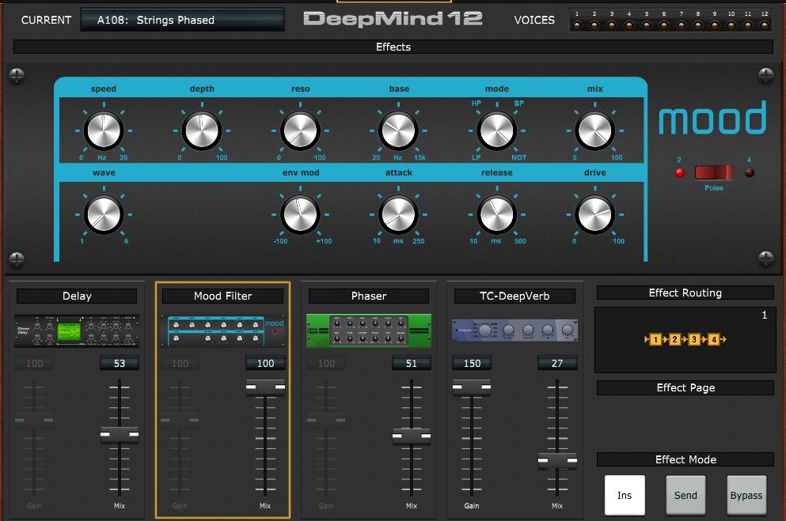Open the current program selector A108
Screen dimensions: 786x521
(183, 20)
